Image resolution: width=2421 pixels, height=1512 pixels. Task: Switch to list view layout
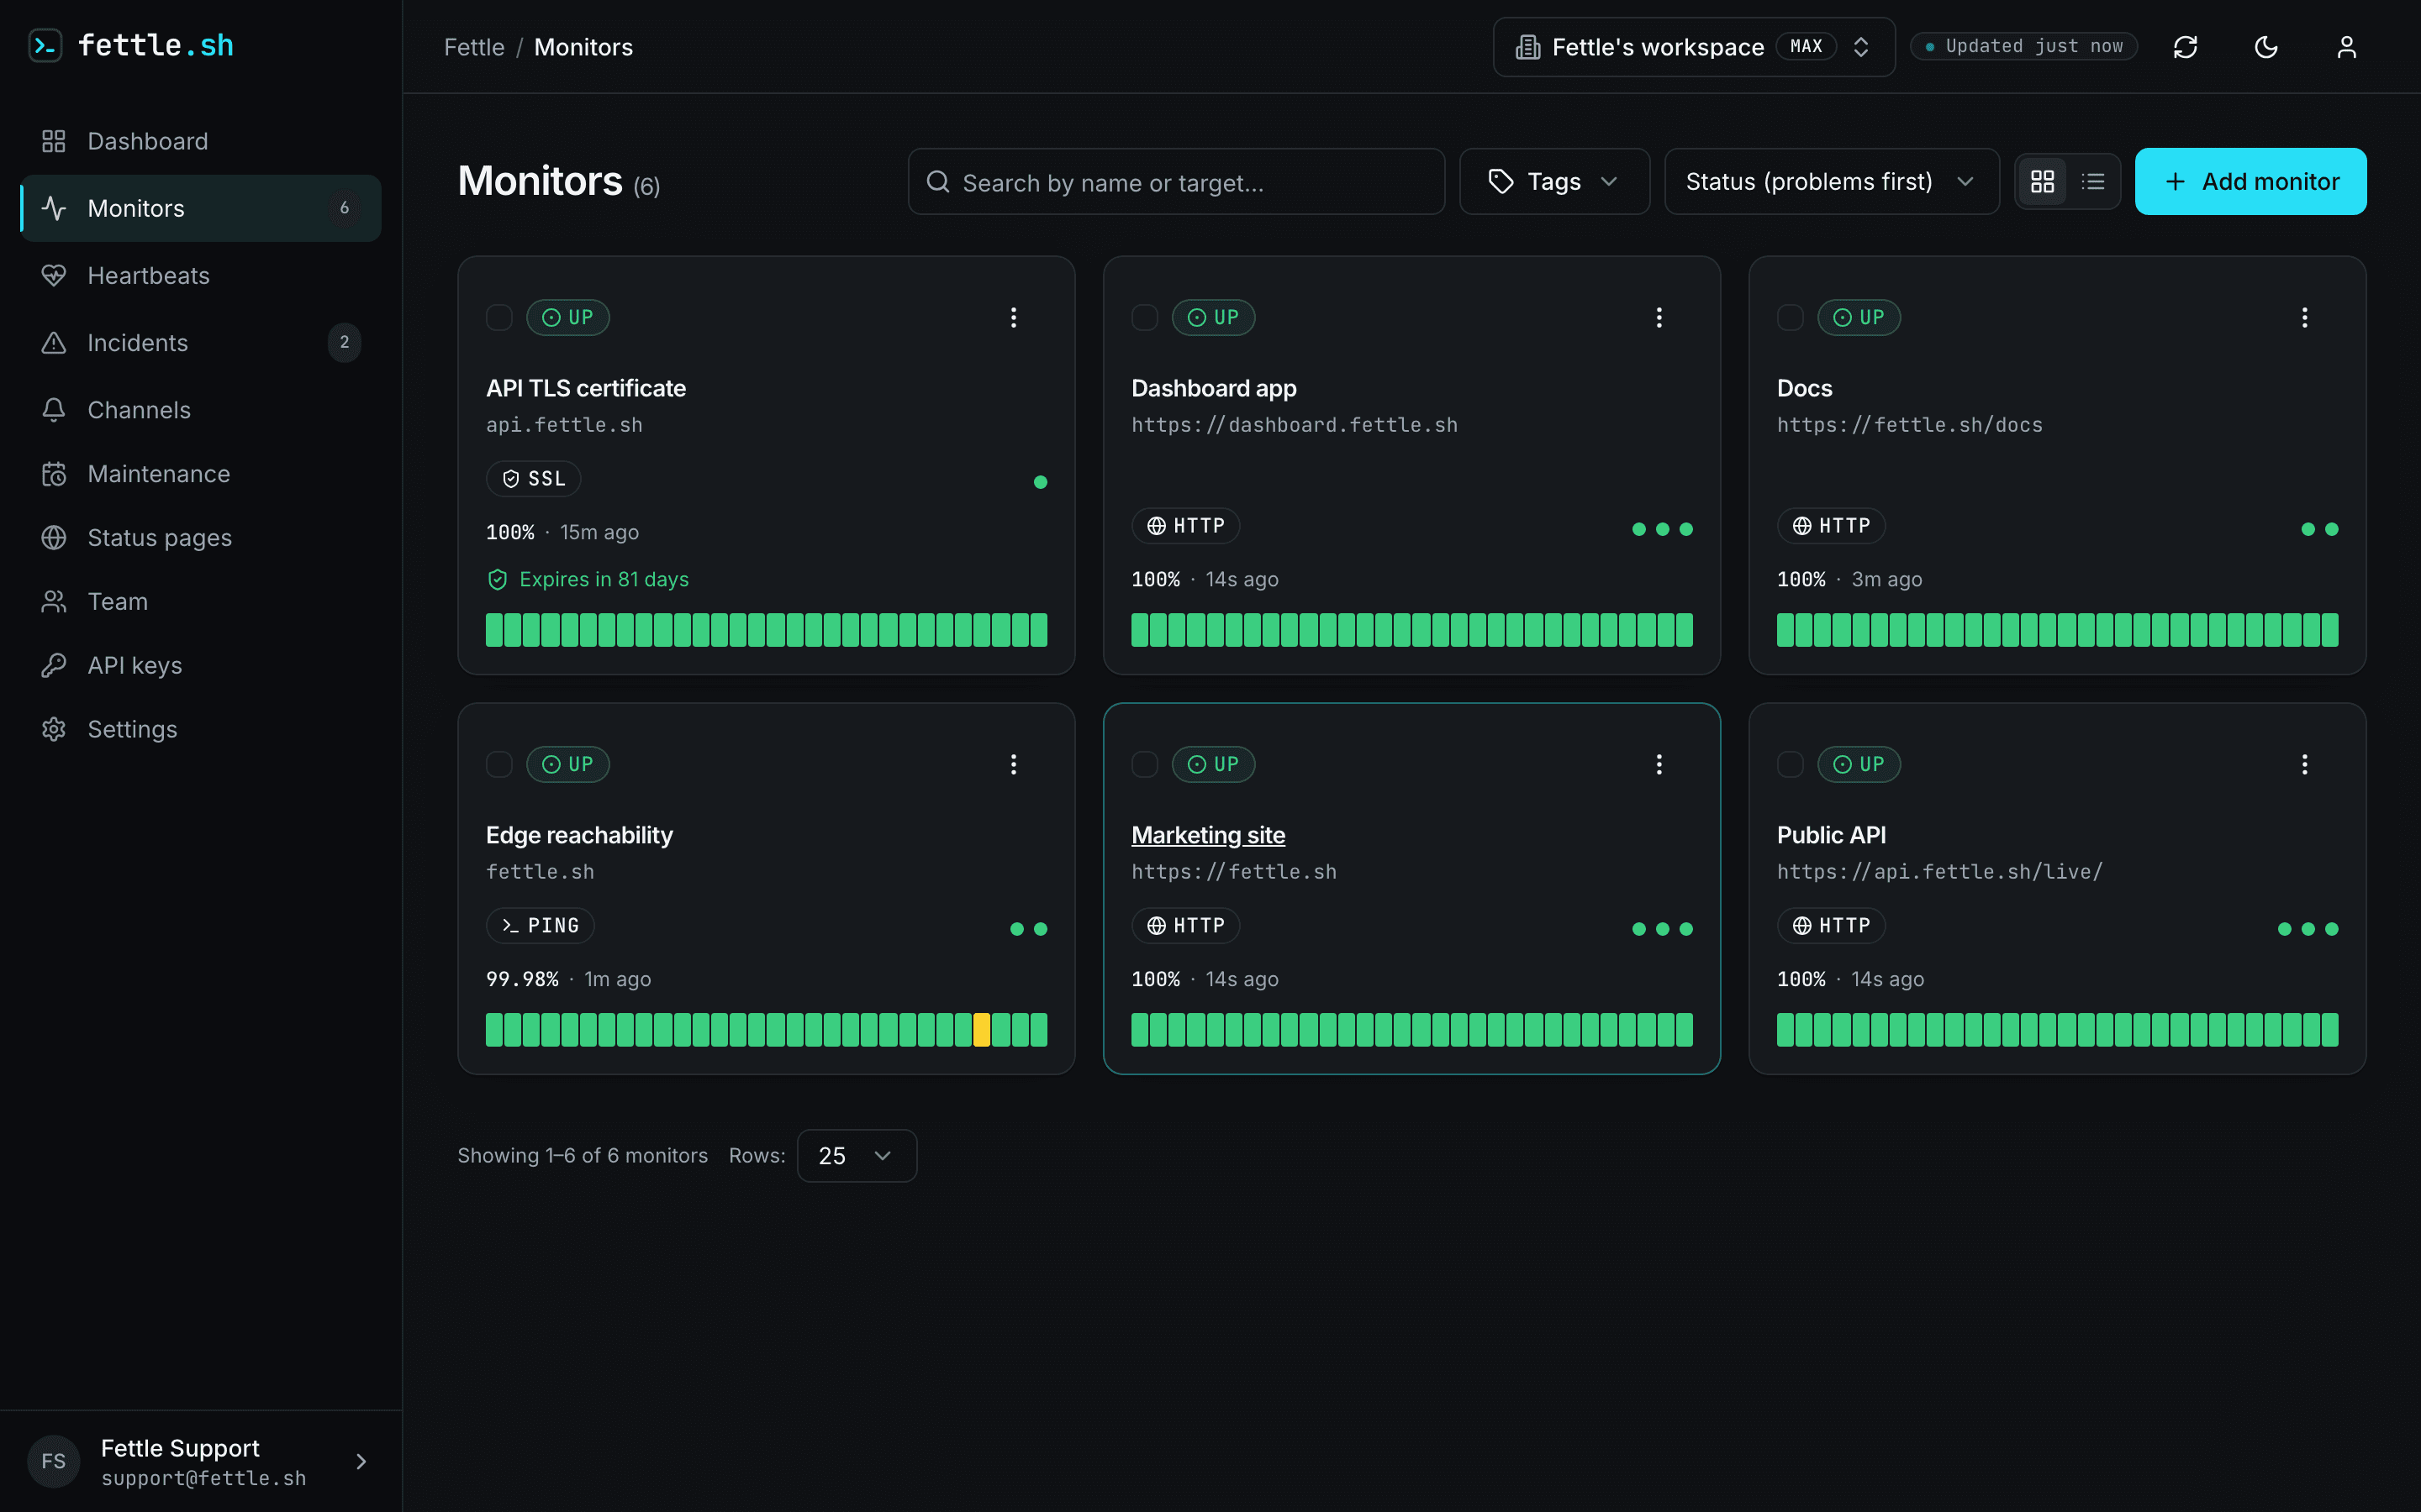point(2093,182)
